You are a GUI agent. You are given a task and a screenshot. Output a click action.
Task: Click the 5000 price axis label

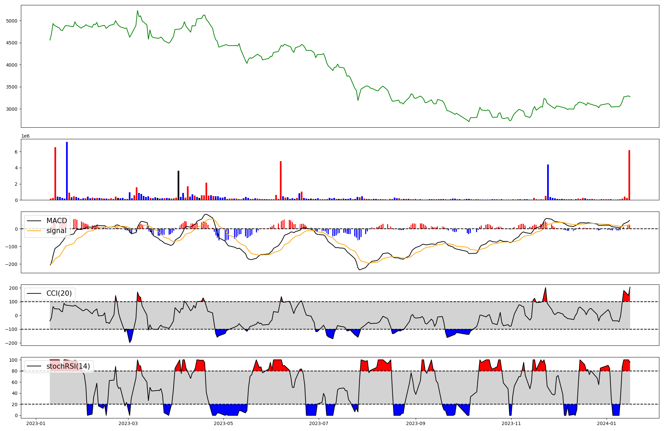coord(12,21)
